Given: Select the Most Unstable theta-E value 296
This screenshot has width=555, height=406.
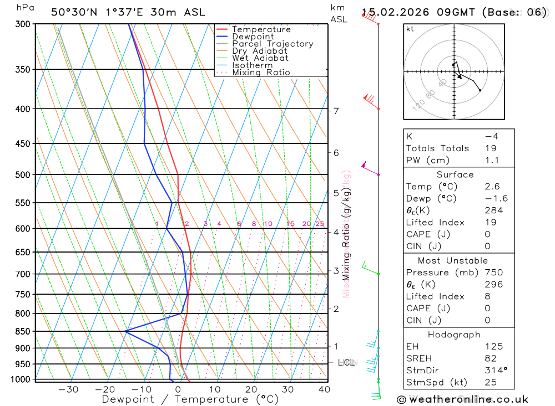Looking at the screenshot, I should tap(494, 285).
